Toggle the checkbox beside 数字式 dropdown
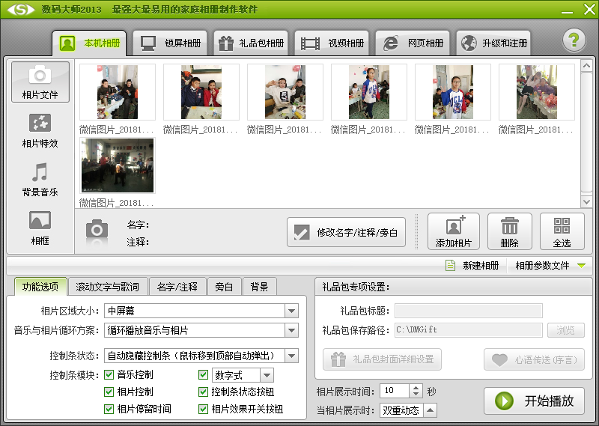599x426 pixels. [x=203, y=375]
